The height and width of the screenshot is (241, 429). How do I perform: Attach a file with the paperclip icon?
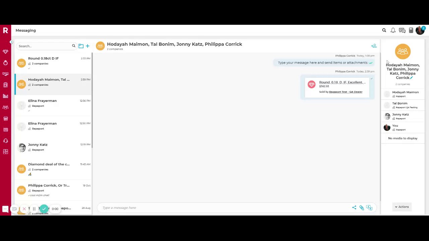click(x=362, y=208)
